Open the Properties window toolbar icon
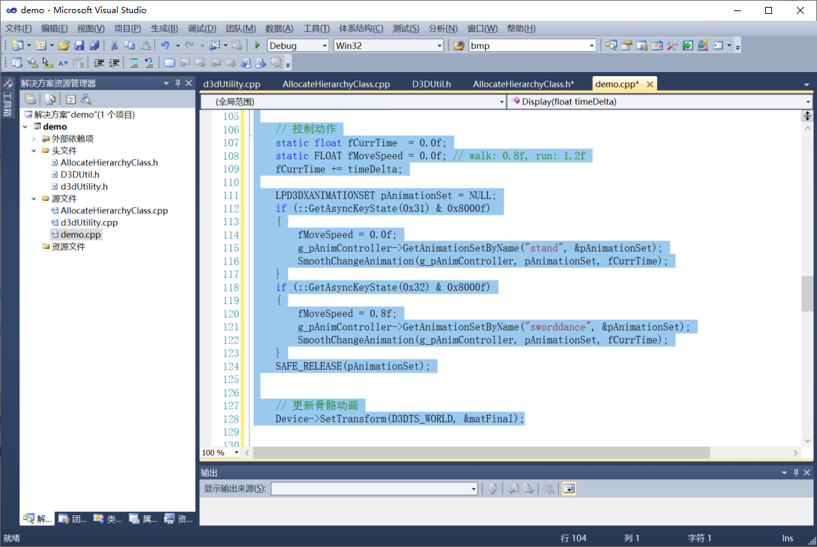Image resolution: width=817 pixels, height=547 pixels. point(626,46)
